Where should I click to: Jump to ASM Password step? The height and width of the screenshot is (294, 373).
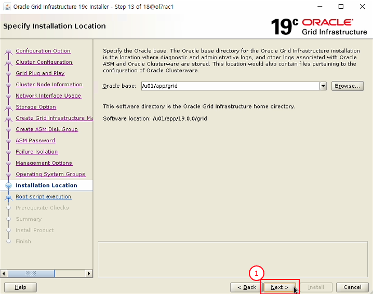(x=35, y=140)
